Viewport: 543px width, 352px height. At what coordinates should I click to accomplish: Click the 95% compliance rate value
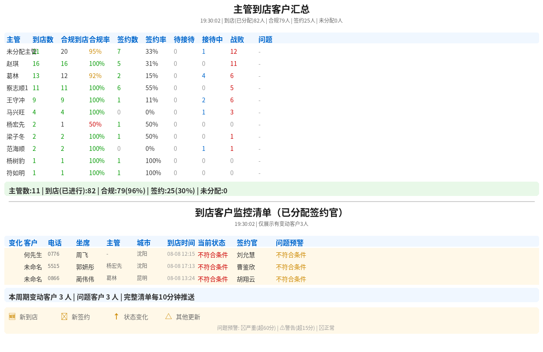(95, 52)
